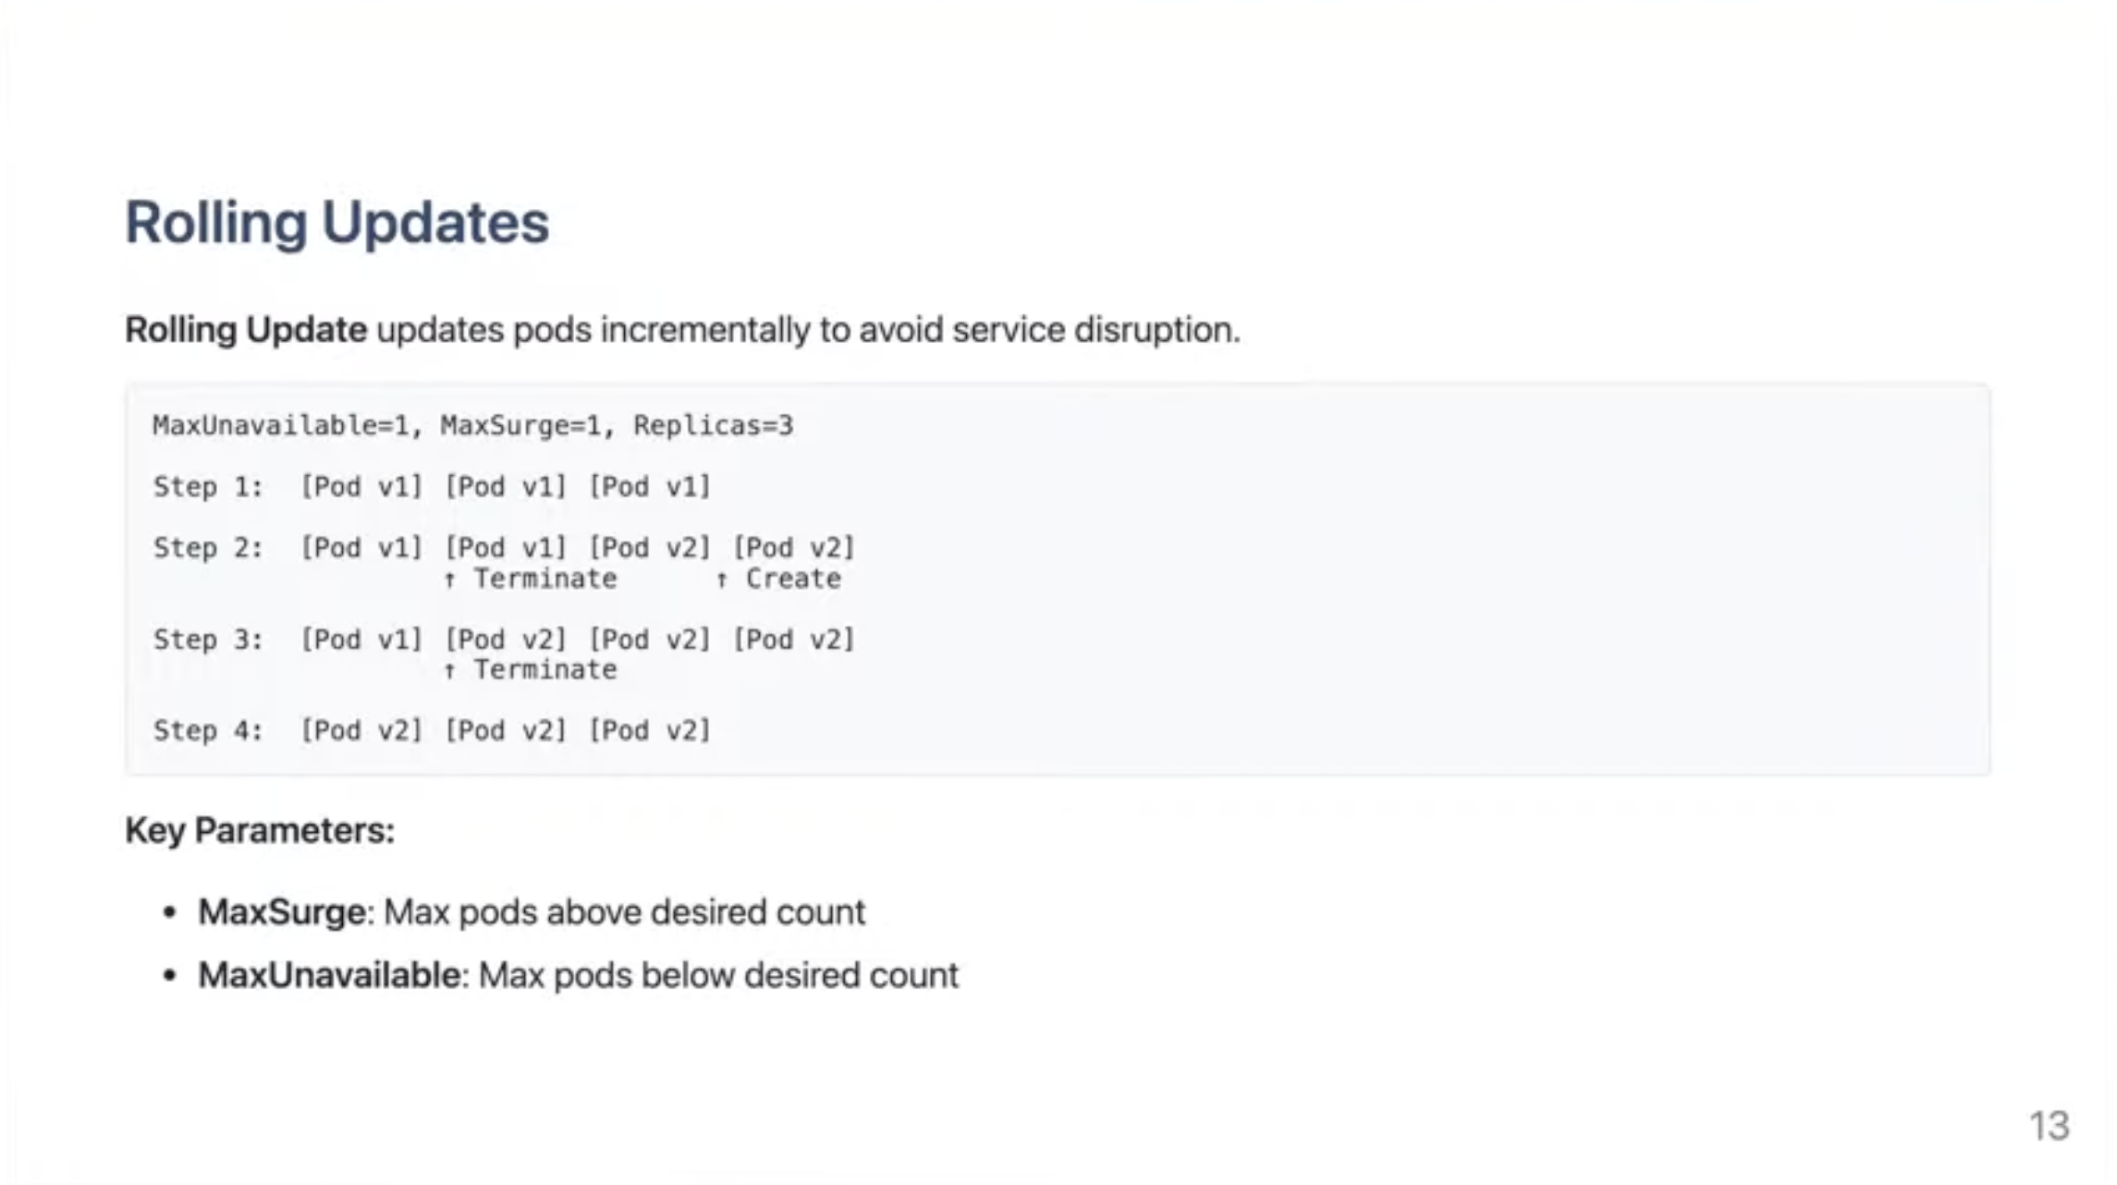Click the "Key Parameters:" heading
This screenshot has width=2117, height=1185.
click(x=260, y=830)
